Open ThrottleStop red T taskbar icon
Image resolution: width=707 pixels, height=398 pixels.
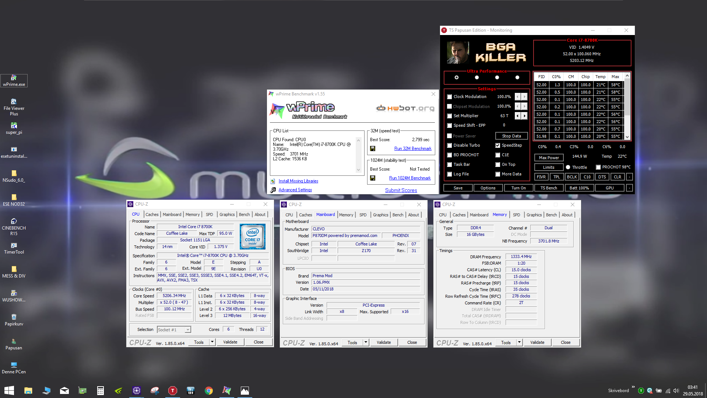coord(173,391)
